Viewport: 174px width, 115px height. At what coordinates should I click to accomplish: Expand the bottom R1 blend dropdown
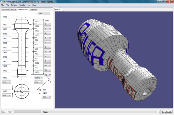[48, 75]
